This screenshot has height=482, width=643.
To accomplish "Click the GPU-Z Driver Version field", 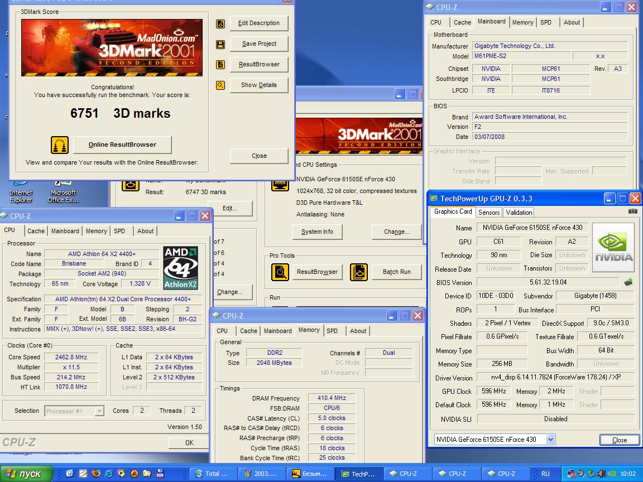I will (556, 377).
